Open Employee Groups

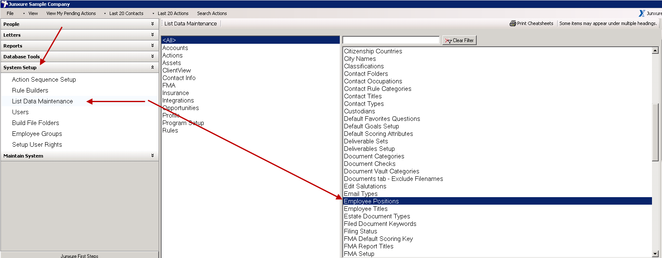pos(37,134)
